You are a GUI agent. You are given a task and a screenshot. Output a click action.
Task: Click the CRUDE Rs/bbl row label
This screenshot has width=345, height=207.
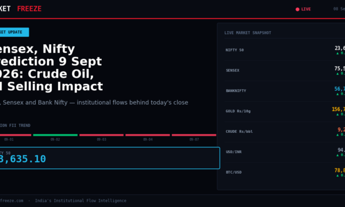[x=239, y=132]
